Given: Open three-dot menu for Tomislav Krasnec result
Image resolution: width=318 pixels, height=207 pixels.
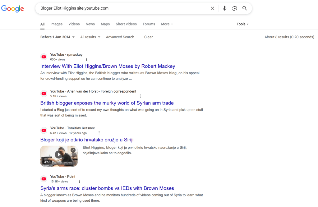Looking at the screenshot, I should click(99, 133).
